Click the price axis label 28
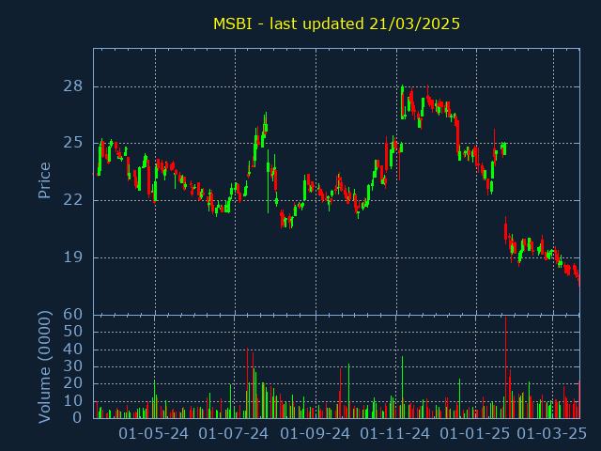Screen dimensions: 601x451 pyautogui.click(x=73, y=86)
